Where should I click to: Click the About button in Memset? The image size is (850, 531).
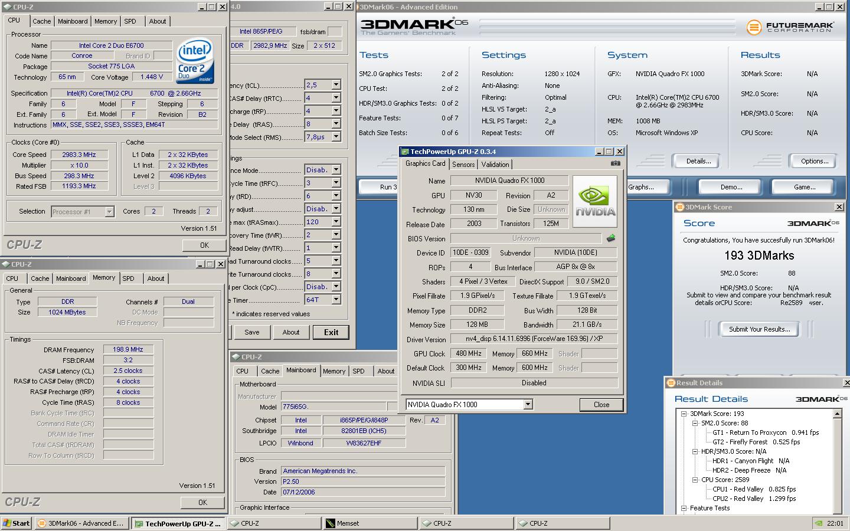click(x=290, y=332)
